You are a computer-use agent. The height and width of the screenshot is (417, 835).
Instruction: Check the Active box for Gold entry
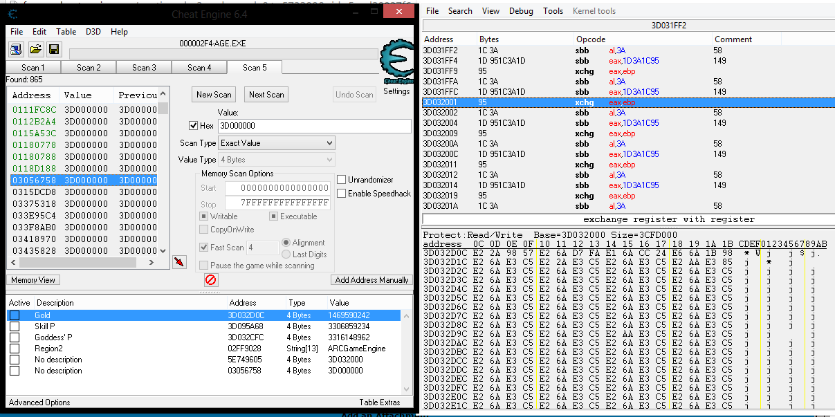tap(15, 315)
